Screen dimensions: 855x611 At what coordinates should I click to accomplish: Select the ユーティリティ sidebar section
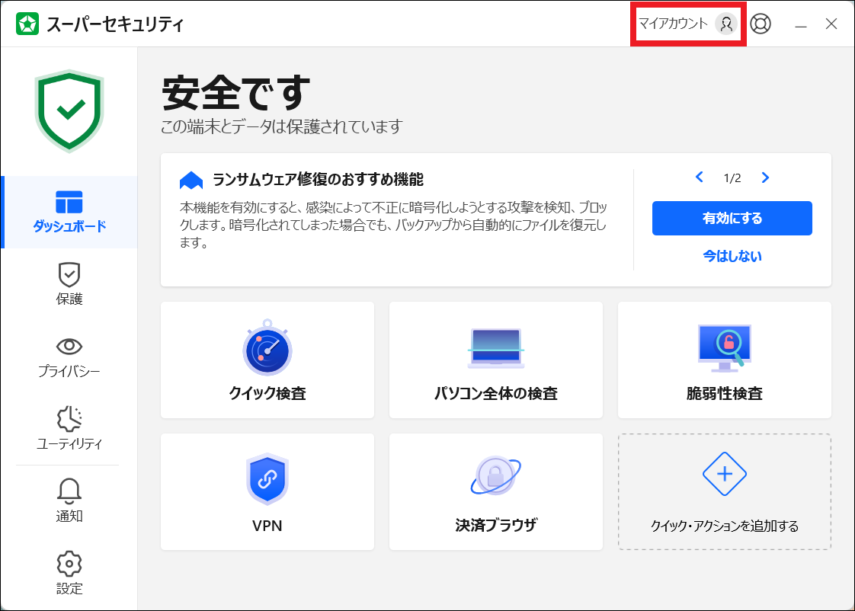click(x=69, y=429)
